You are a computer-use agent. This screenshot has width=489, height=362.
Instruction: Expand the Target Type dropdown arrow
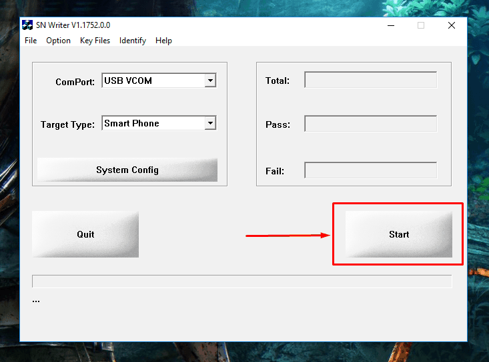(211, 123)
